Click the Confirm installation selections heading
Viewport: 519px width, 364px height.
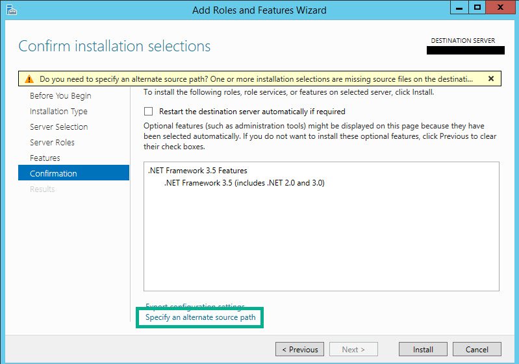pos(114,46)
